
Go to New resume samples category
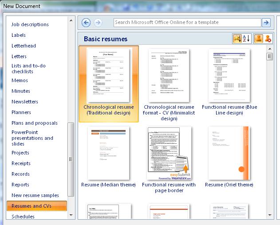35,195
